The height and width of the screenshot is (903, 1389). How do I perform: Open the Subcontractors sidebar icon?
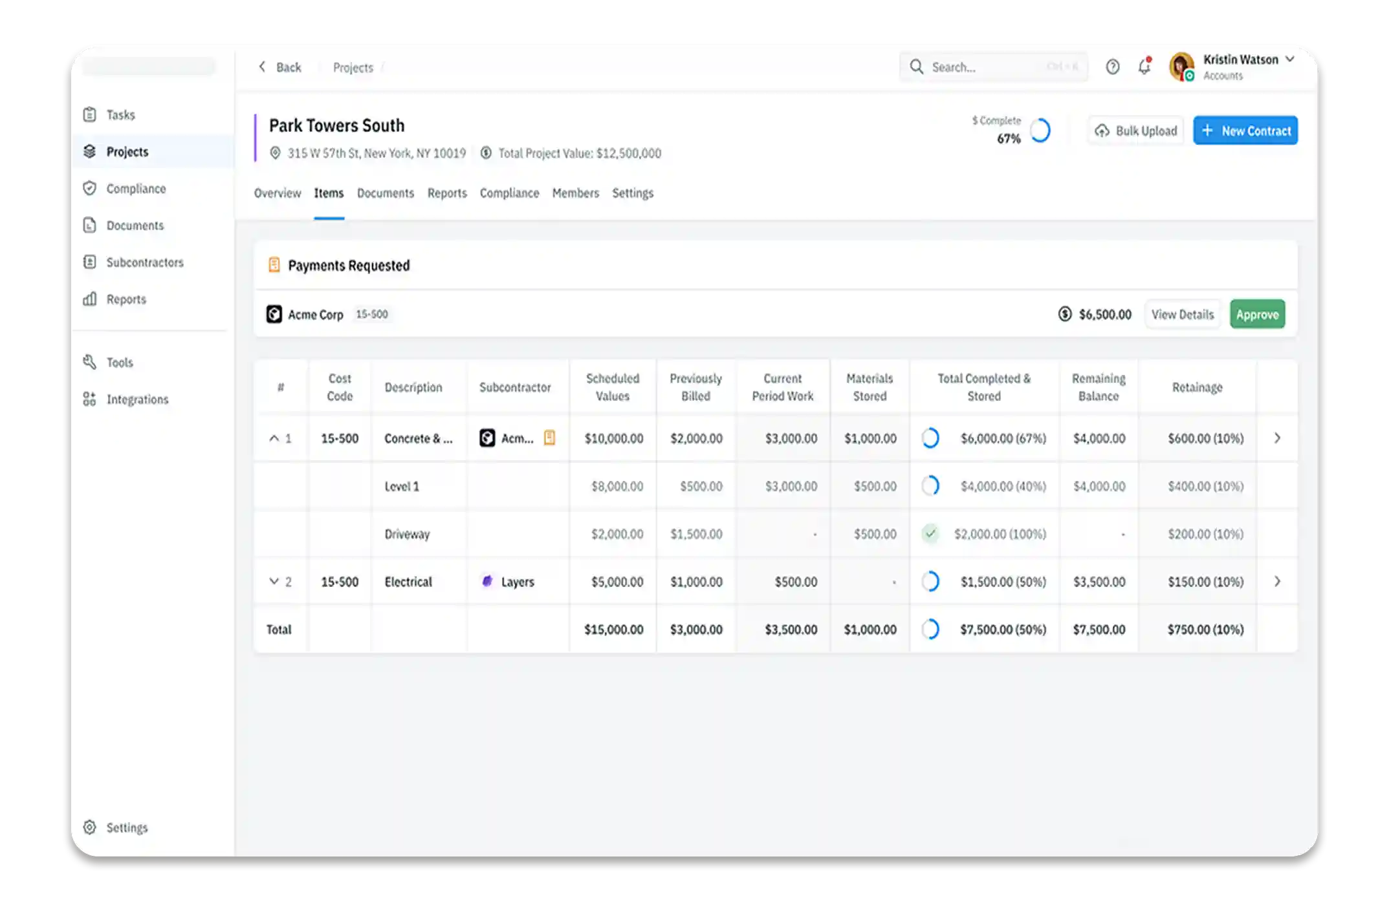[x=90, y=262]
